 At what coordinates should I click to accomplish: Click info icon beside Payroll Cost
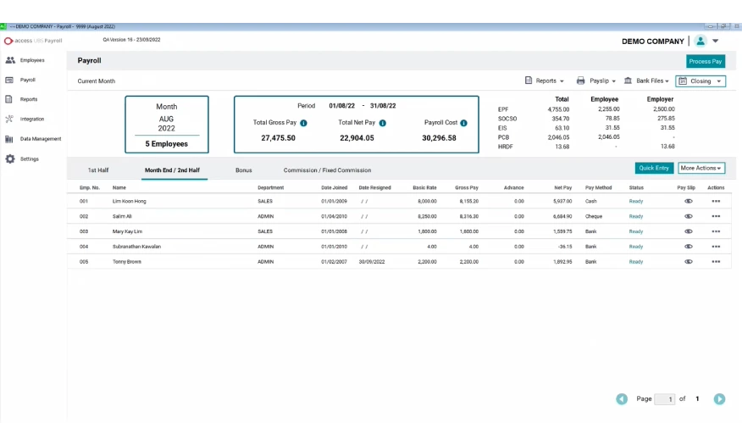pyautogui.click(x=463, y=123)
